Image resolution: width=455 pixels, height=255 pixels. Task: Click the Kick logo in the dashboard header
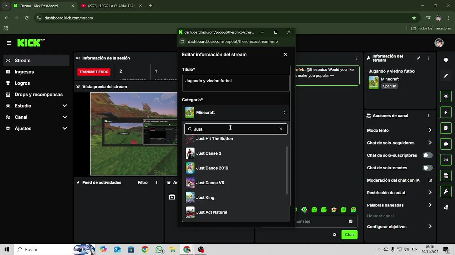point(31,42)
